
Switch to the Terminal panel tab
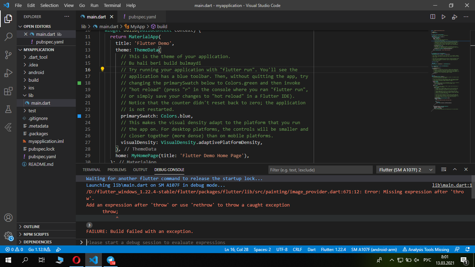point(91,170)
